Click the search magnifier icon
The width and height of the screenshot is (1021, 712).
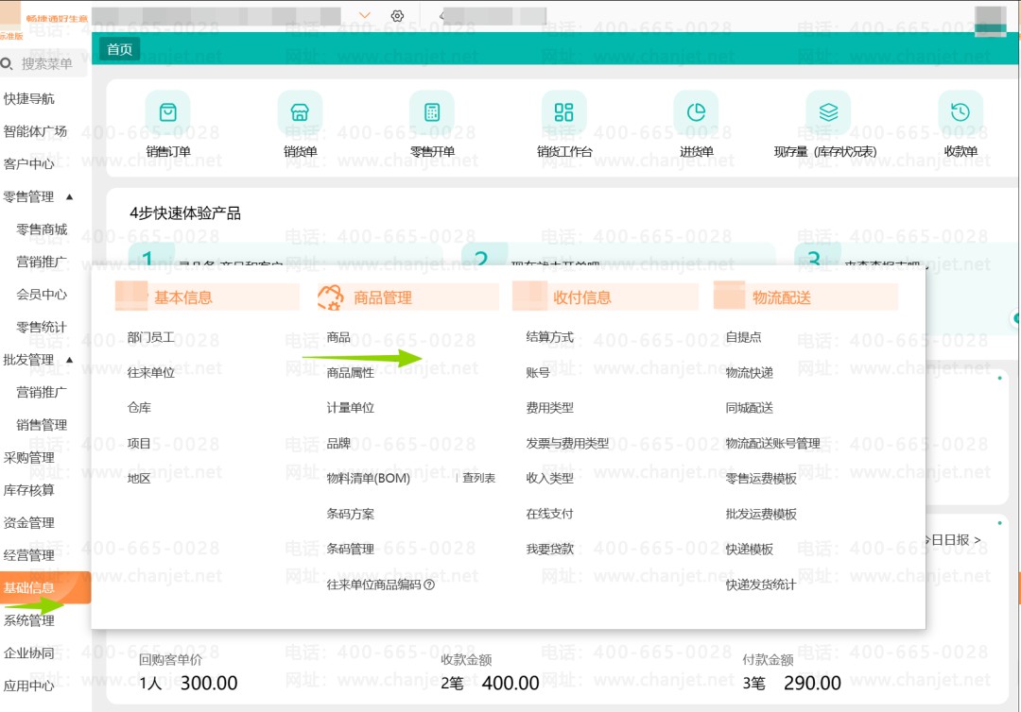(7, 63)
